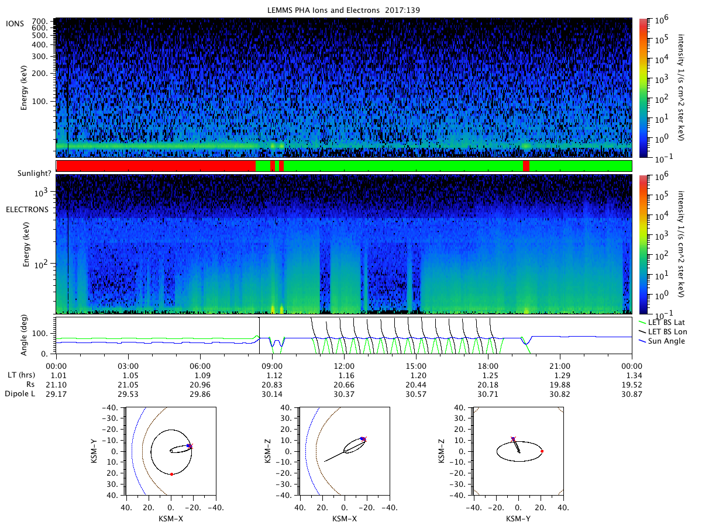
Task: Click the long red section of the sunlight bar
Action: (x=156, y=166)
